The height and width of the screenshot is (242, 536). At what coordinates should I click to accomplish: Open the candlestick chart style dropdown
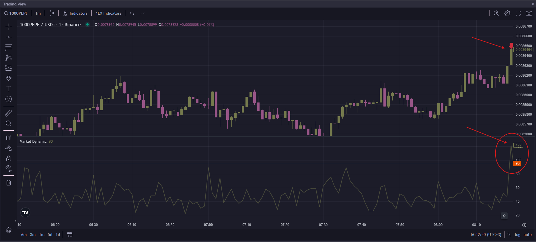52,13
